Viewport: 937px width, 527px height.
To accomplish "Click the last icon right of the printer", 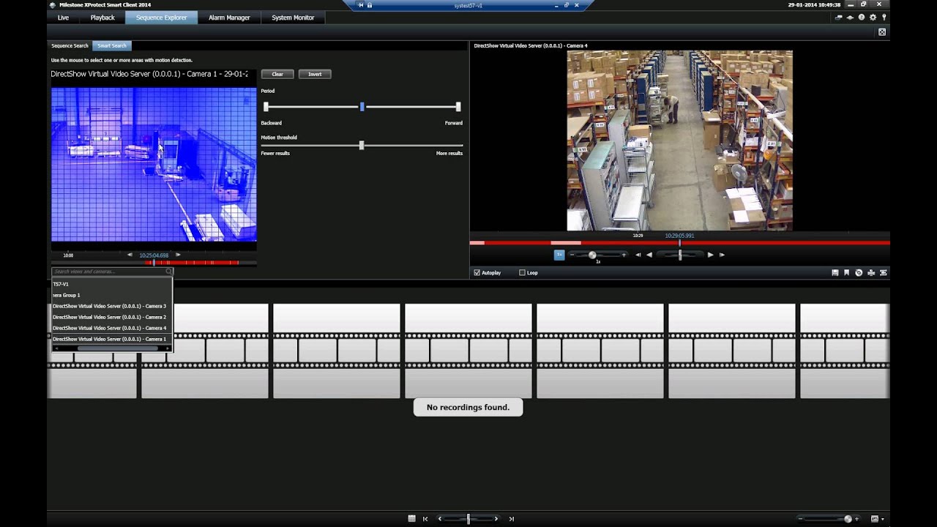I will 884,272.
